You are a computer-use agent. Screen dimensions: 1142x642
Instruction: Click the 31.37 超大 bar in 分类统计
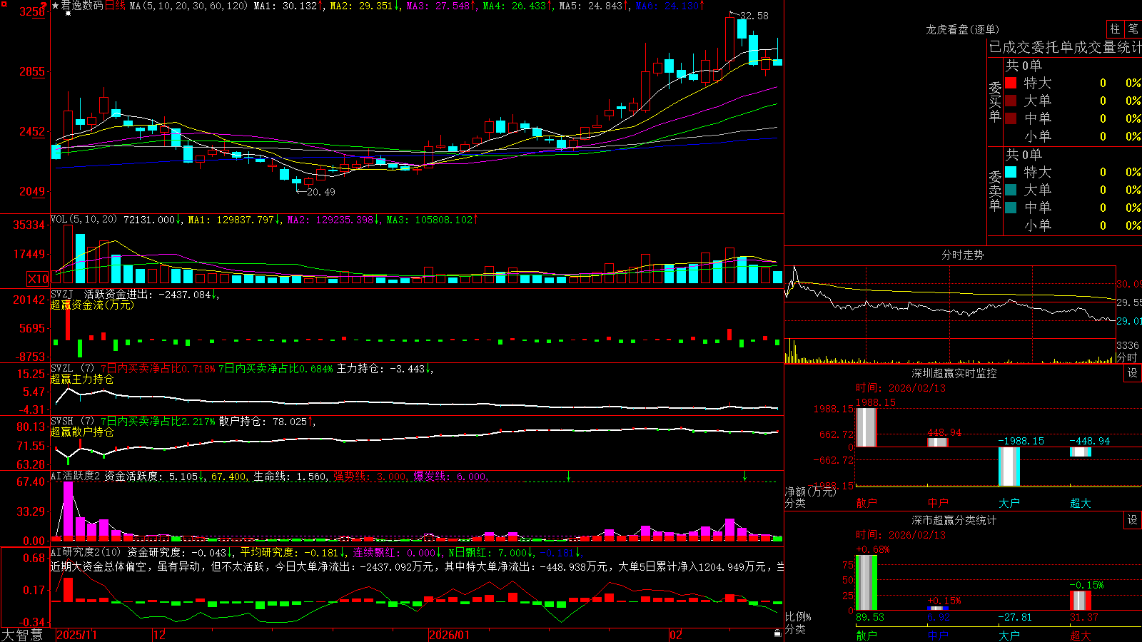(x=1081, y=601)
